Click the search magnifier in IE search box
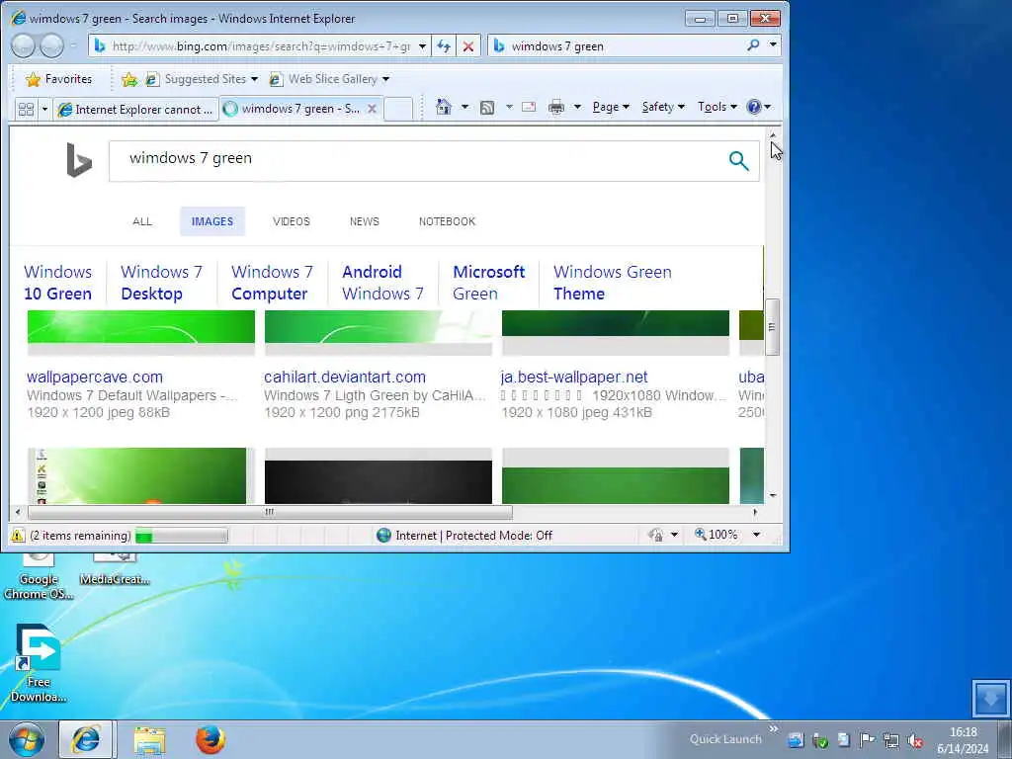The width and height of the screenshot is (1012, 759). coord(753,45)
